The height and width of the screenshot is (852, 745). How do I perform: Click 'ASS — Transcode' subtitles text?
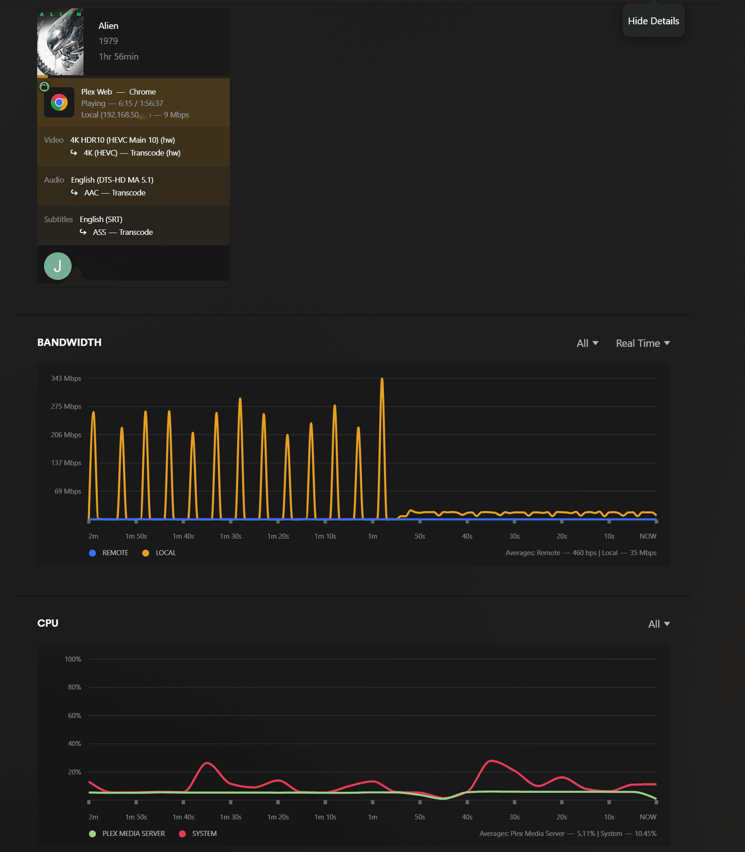point(123,232)
